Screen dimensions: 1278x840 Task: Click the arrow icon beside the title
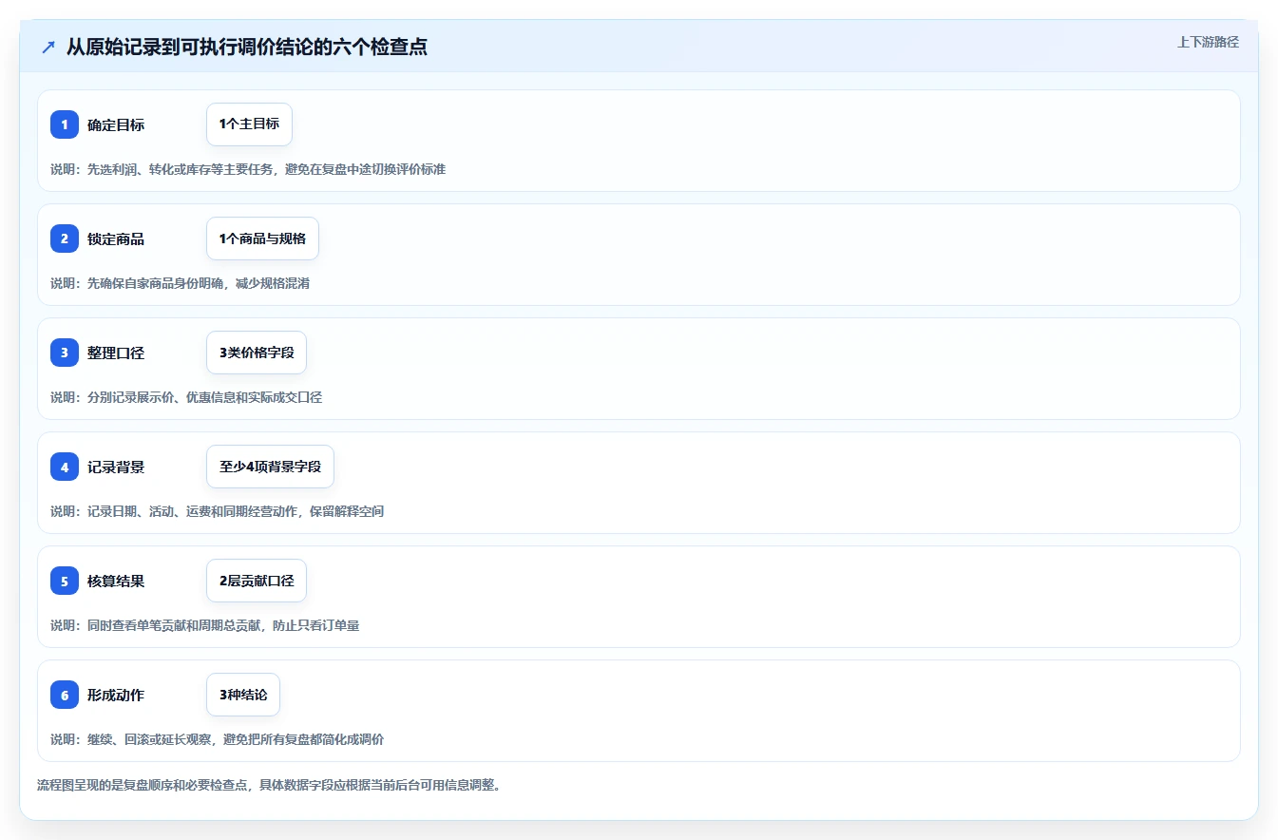click(x=48, y=47)
